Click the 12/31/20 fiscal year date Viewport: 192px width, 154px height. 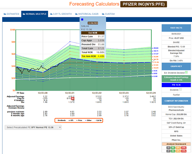point(43,93)
